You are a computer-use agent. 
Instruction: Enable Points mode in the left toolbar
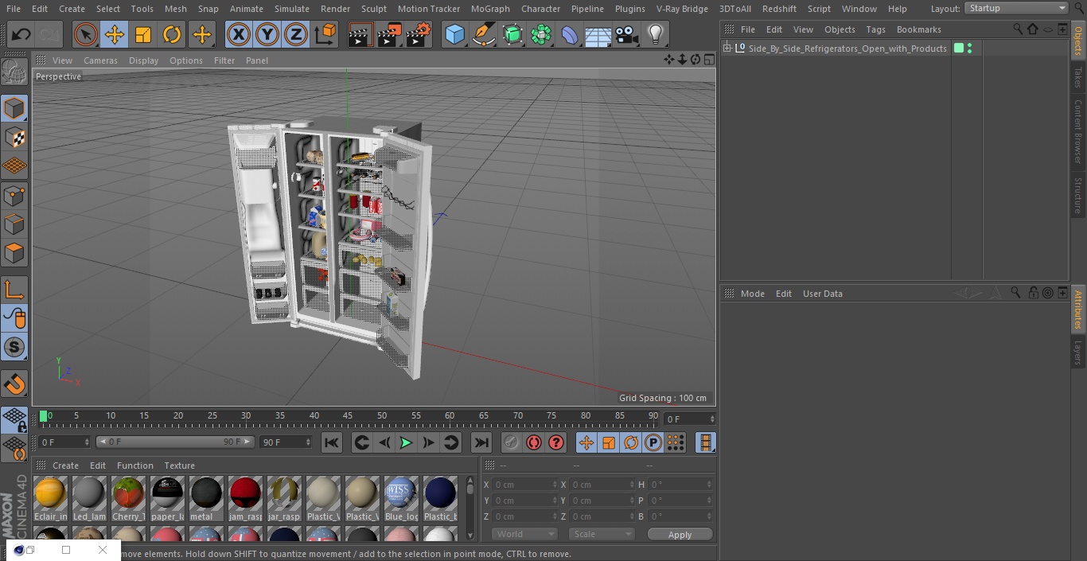tap(14, 195)
